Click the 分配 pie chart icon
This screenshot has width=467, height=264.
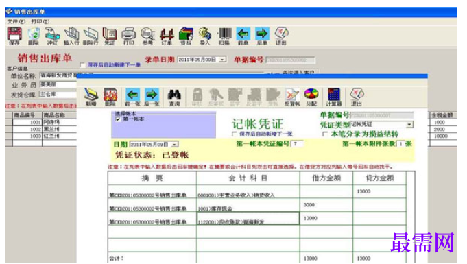coord(311,97)
